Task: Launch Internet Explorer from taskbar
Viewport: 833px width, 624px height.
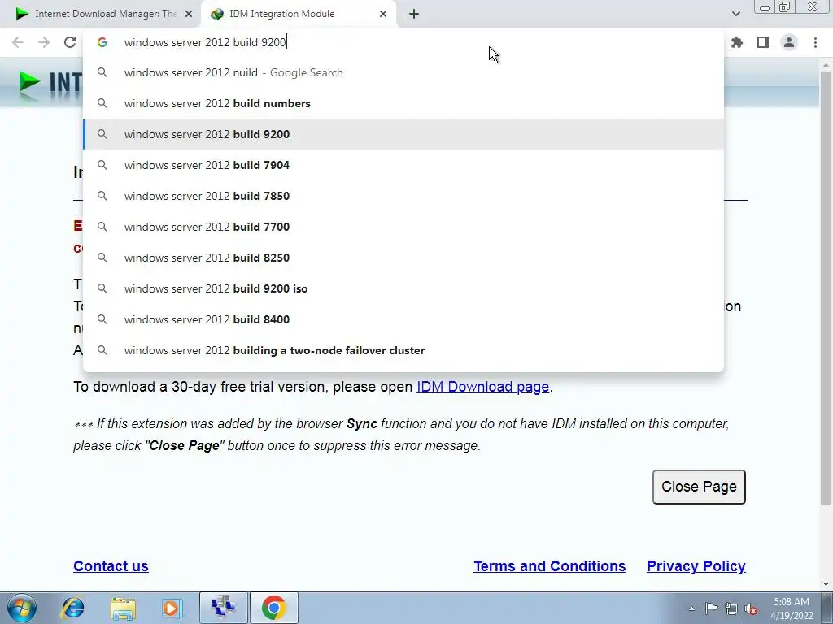Action: click(72, 608)
